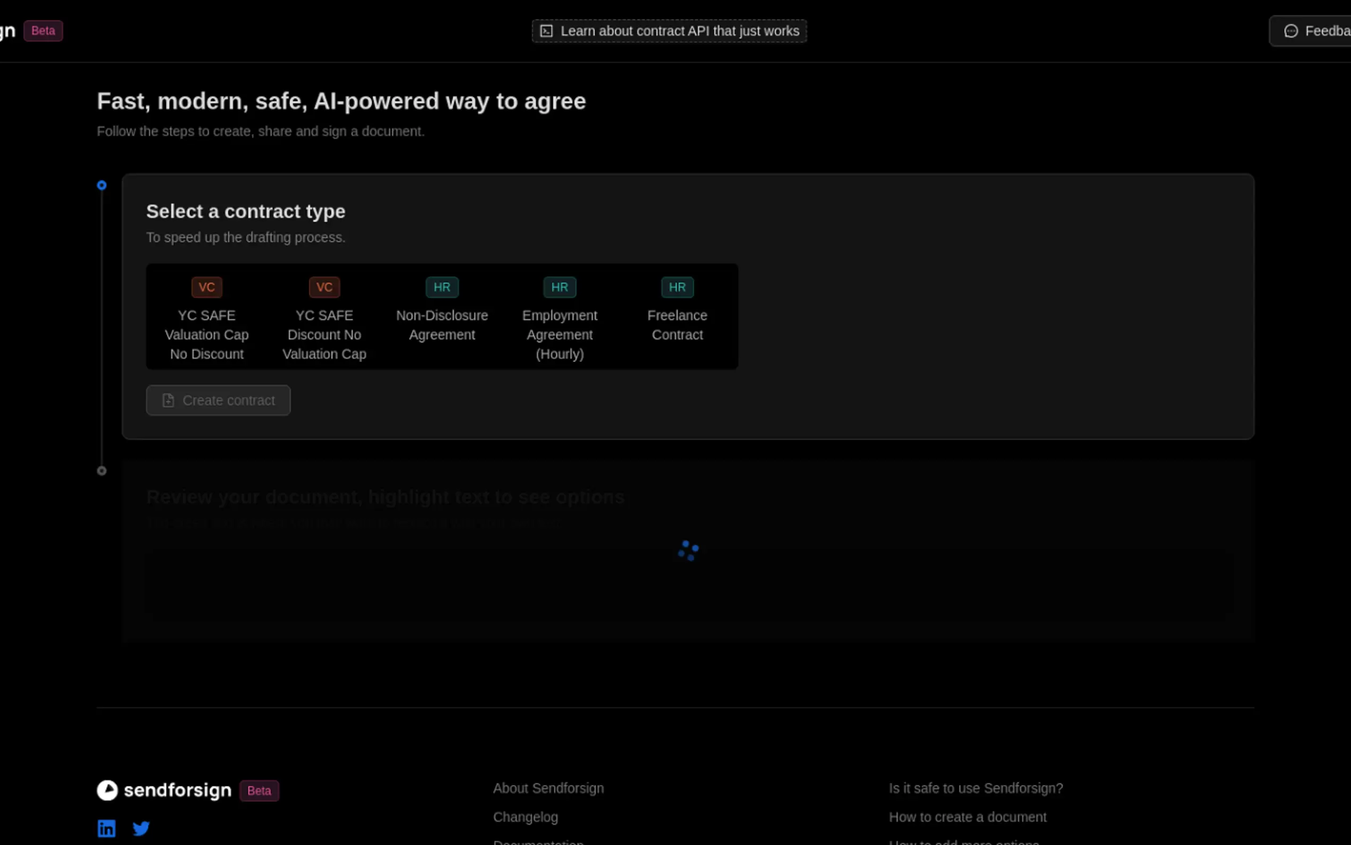Click the sendforsign footer logo icon
Viewport: 1351px width, 845px height.
tap(107, 790)
